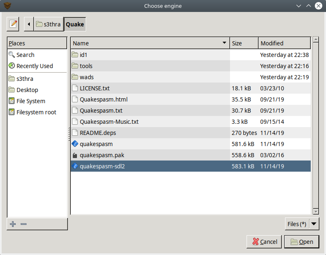Click the tools folder icon
Image resolution: width=326 pixels, height=255 pixels.
tap(75, 66)
